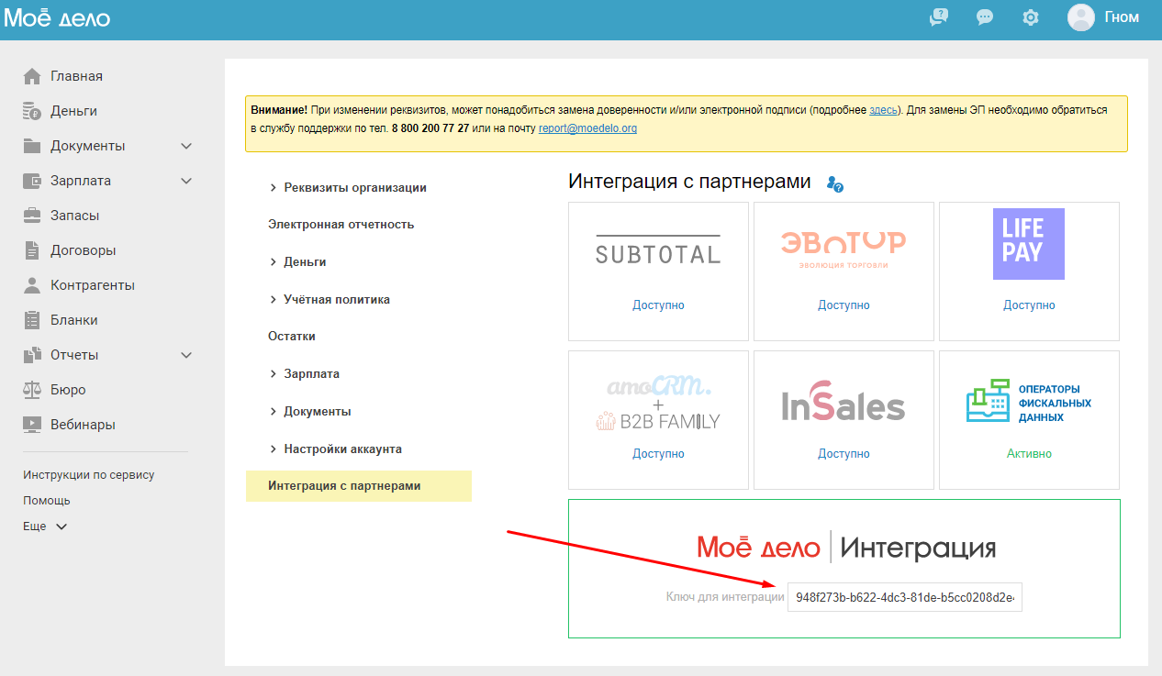Expand the Деньги settings section
Screen dimensions: 1162x676
pos(297,261)
